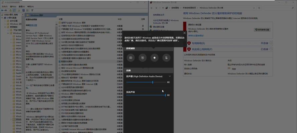The width and height of the screenshot is (297, 133).
Task: Select RSS folder in policy tree
Action: (x=17, y=82)
